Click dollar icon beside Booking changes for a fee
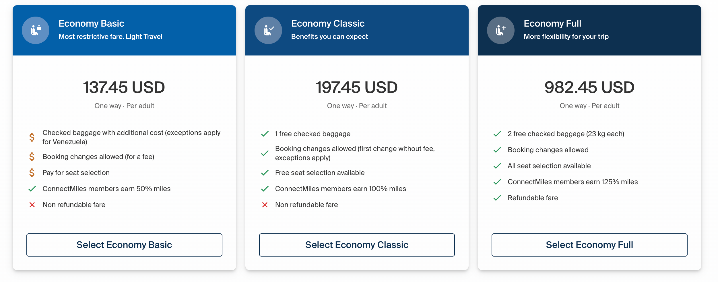The width and height of the screenshot is (718, 282). [32, 157]
